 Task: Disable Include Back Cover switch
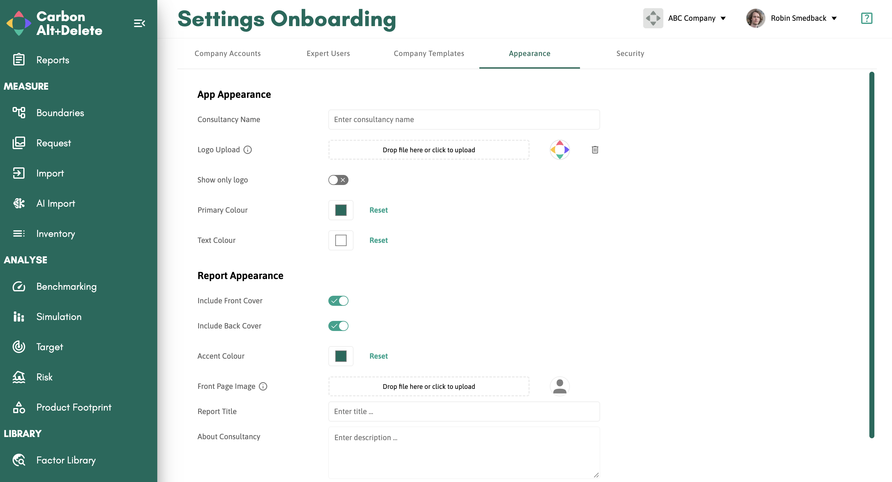click(338, 326)
